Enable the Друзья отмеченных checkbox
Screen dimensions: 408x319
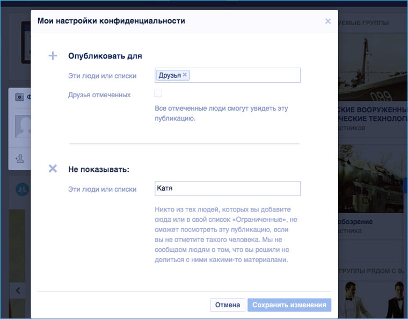pyautogui.click(x=158, y=94)
